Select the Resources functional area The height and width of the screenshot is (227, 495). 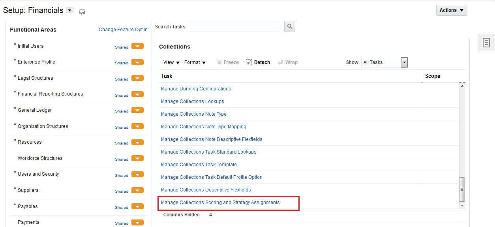pyautogui.click(x=30, y=142)
